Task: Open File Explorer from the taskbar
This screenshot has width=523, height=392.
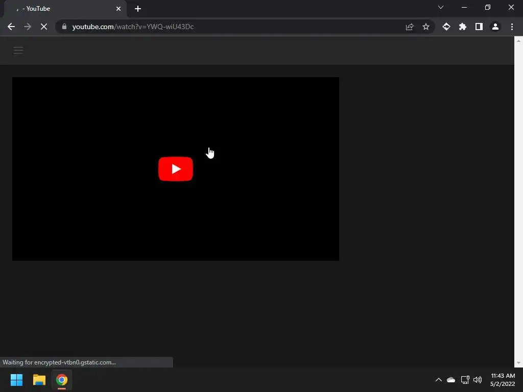Action: tap(39, 380)
